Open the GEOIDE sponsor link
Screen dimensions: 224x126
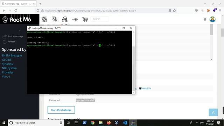[x=7, y=60]
